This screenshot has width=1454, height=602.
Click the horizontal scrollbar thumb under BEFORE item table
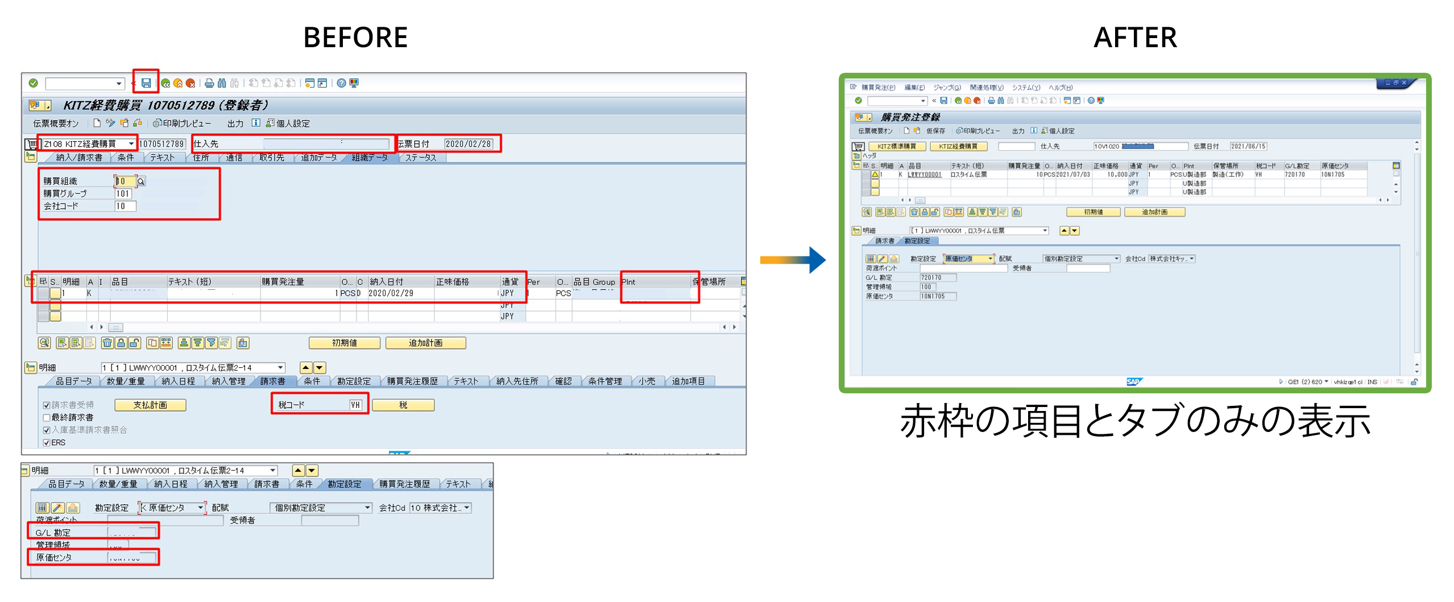[x=115, y=327]
